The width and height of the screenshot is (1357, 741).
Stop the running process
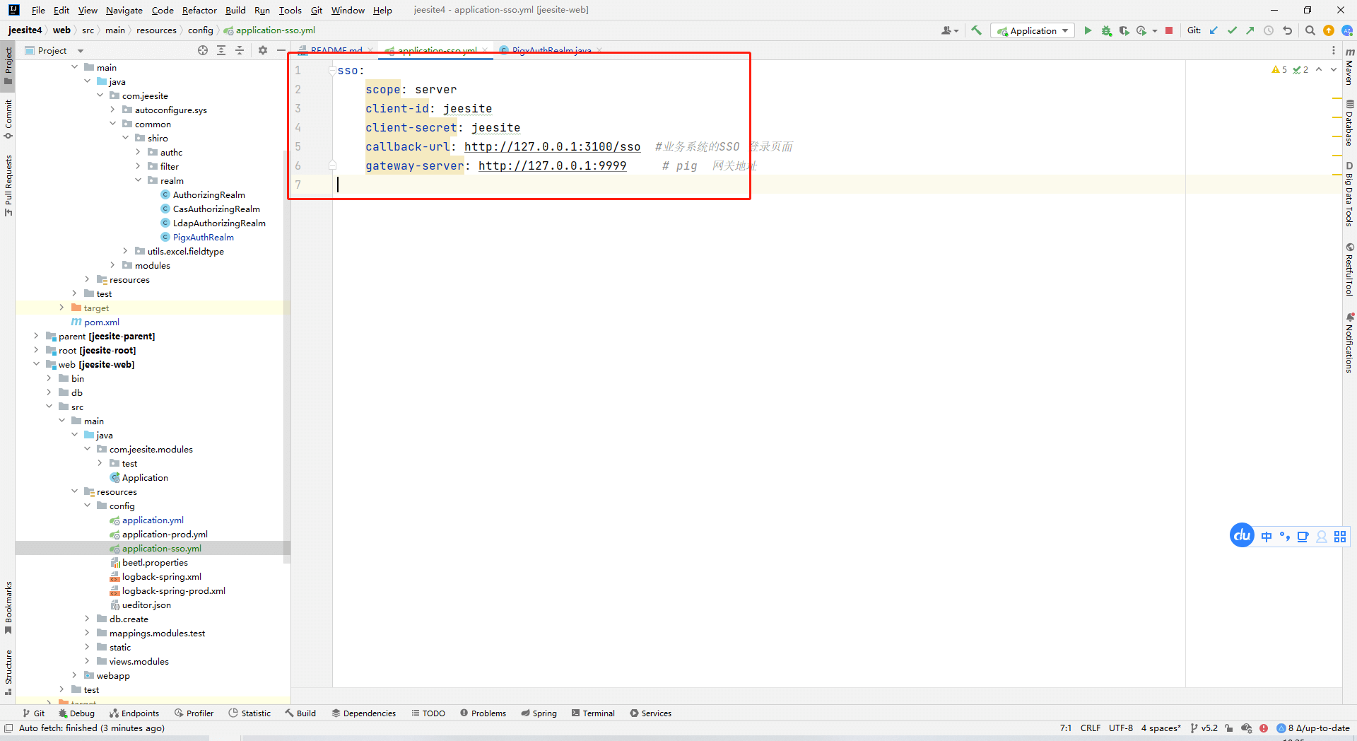(1169, 30)
